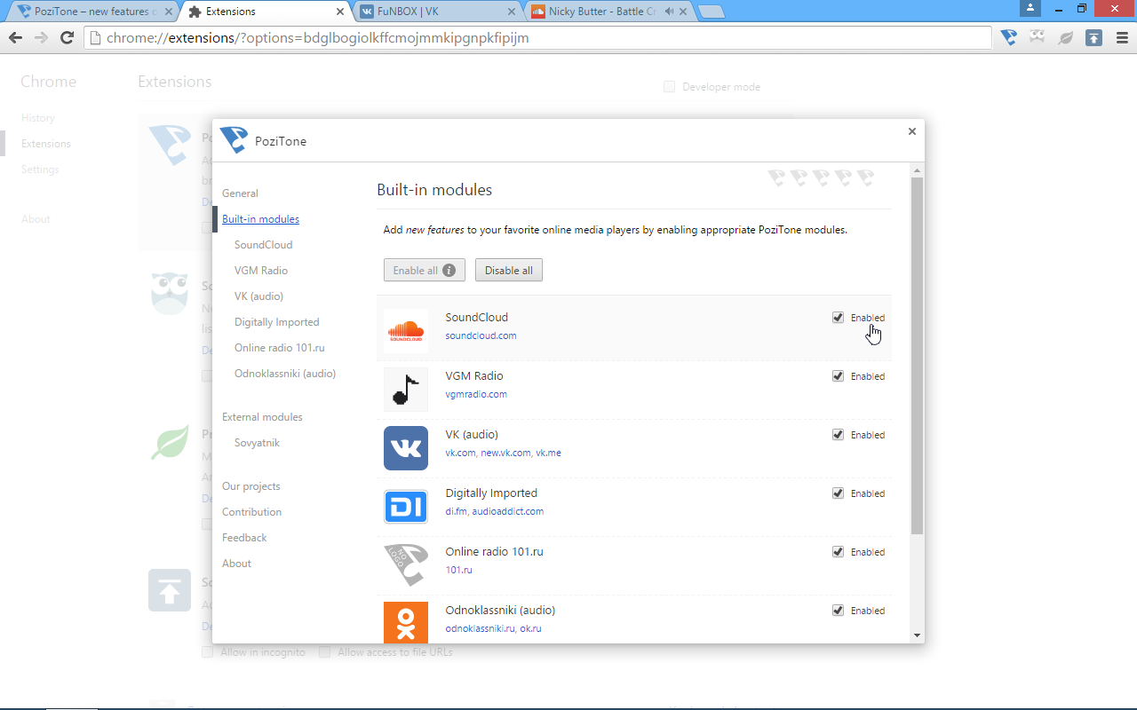Uncheck SoundCloud Enabled checkbox
The image size is (1137, 710).
(838, 317)
